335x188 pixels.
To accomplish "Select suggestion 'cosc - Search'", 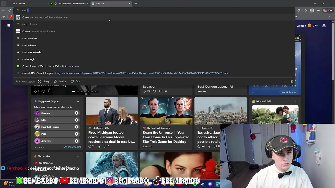I will [x=154, y=24].
